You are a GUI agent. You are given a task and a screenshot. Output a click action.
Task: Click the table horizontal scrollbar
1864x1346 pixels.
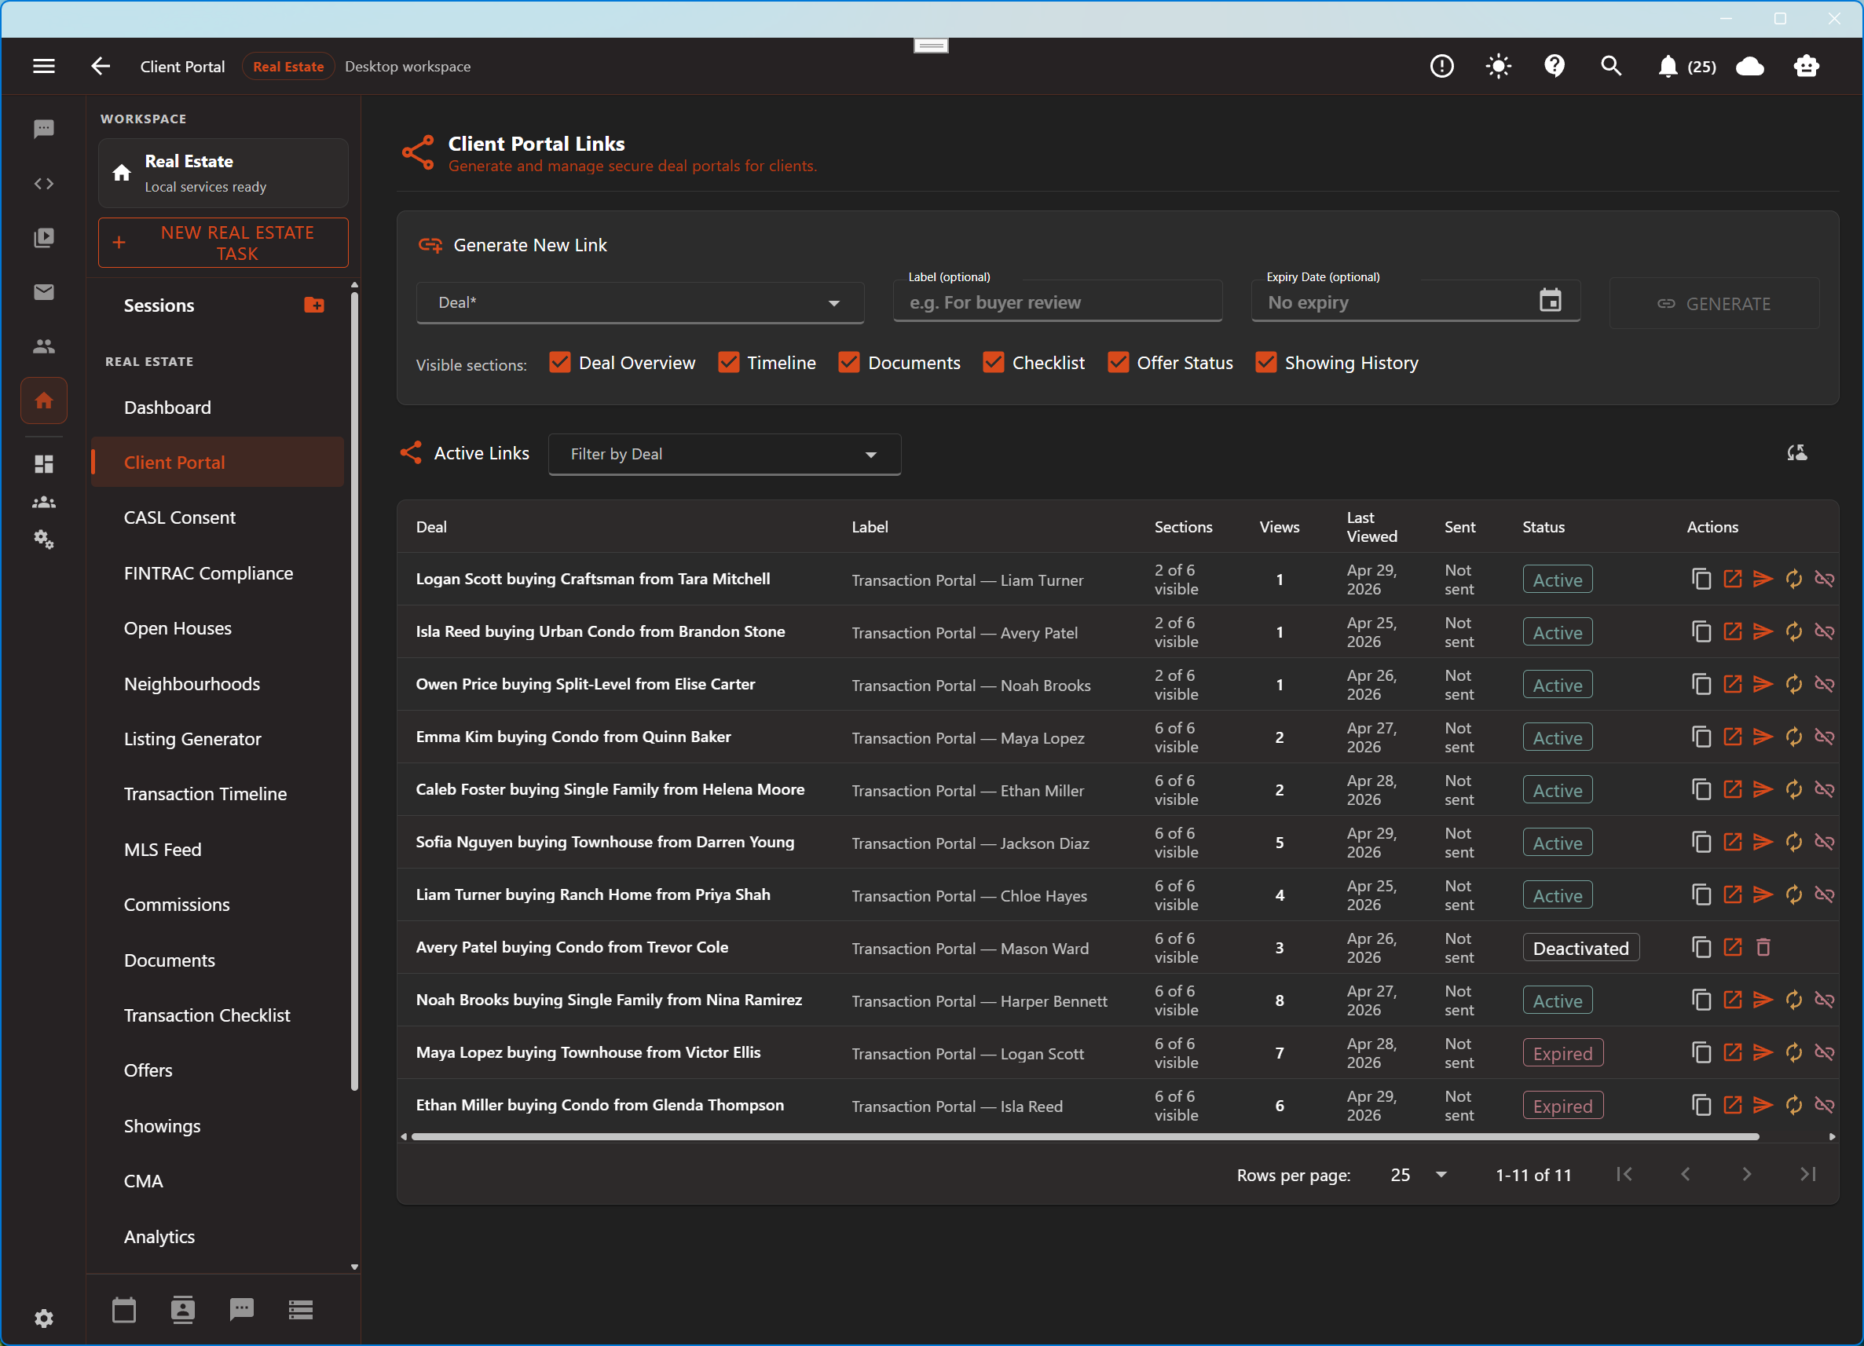(x=1085, y=1136)
